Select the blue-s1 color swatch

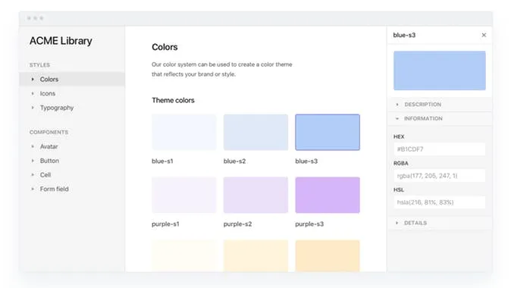click(x=183, y=133)
